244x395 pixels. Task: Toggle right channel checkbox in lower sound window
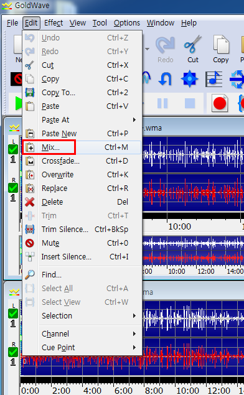coord(13,352)
